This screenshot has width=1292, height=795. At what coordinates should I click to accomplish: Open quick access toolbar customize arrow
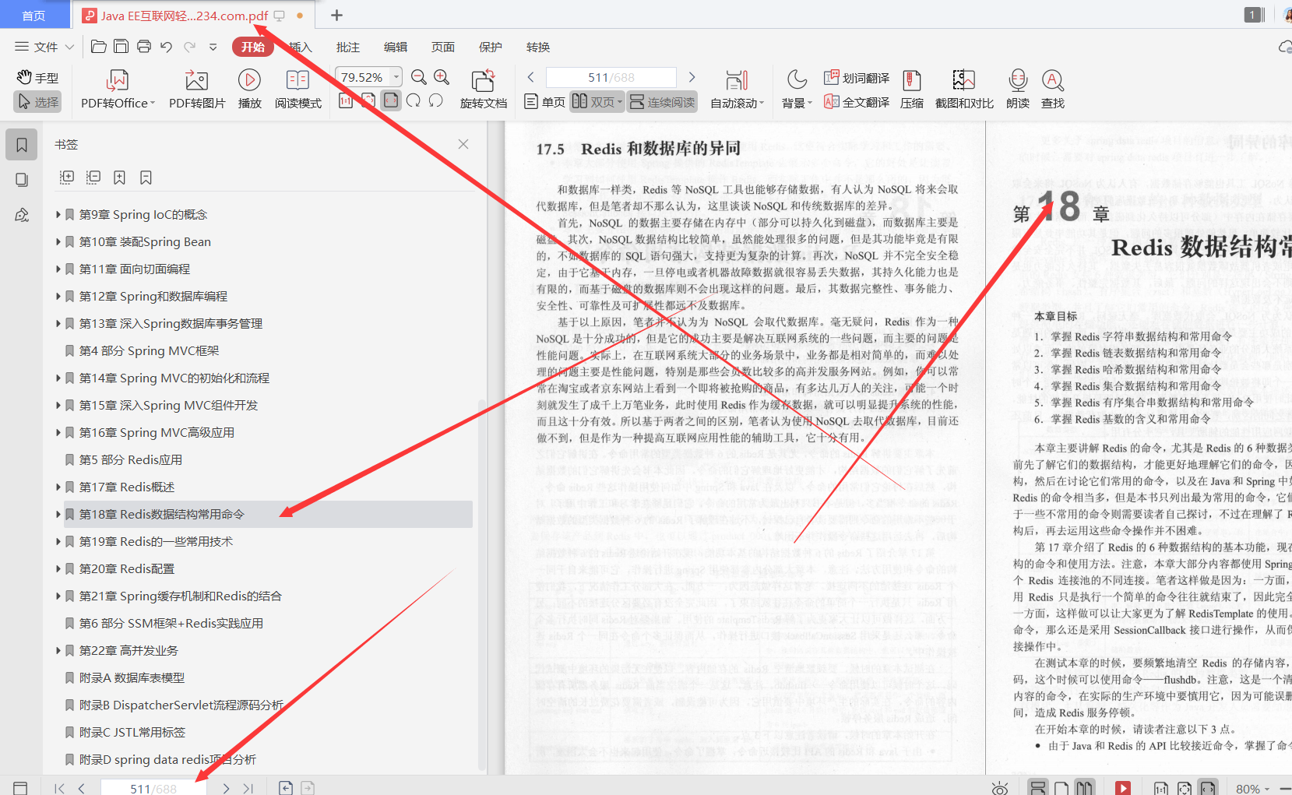coord(213,47)
